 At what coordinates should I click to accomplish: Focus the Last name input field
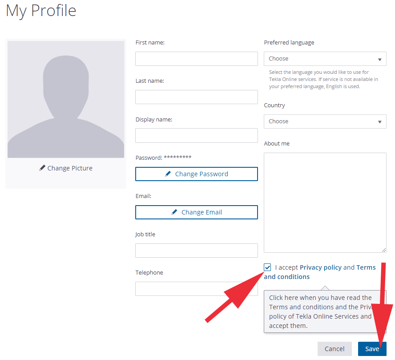[197, 97]
